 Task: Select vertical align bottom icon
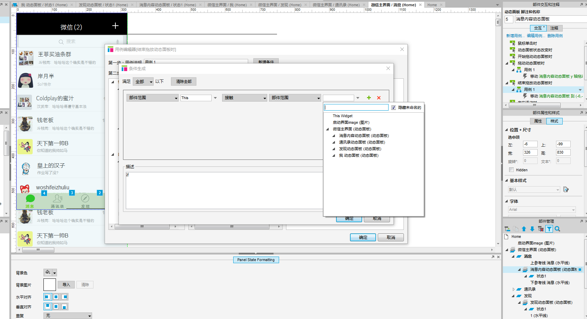tap(64, 307)
